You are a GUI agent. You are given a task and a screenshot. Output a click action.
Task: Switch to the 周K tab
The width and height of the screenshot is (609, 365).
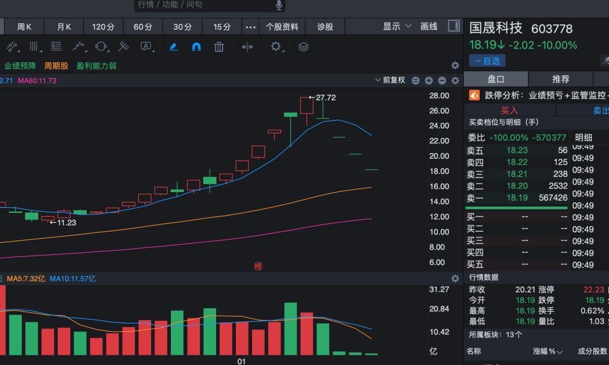24,27
